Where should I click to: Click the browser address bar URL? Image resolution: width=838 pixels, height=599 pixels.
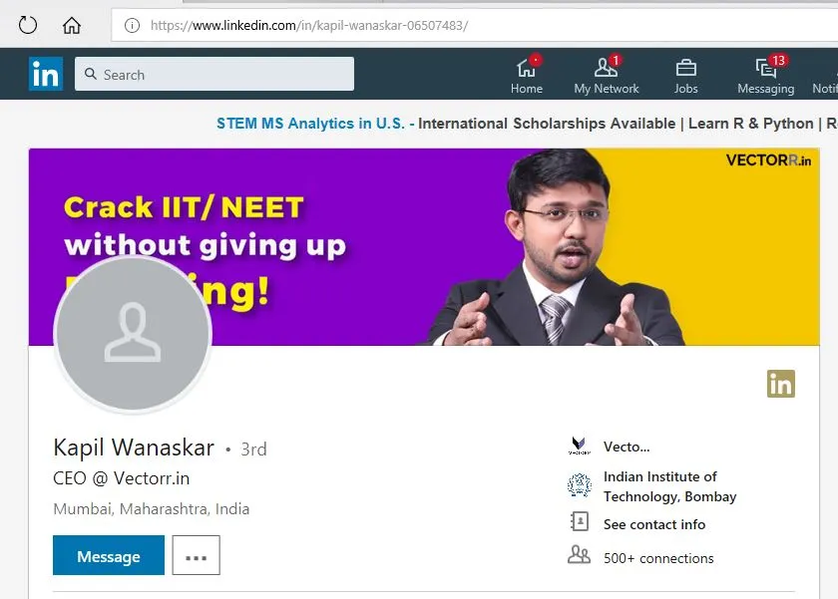pyautogui.click(x=309, y=25)
